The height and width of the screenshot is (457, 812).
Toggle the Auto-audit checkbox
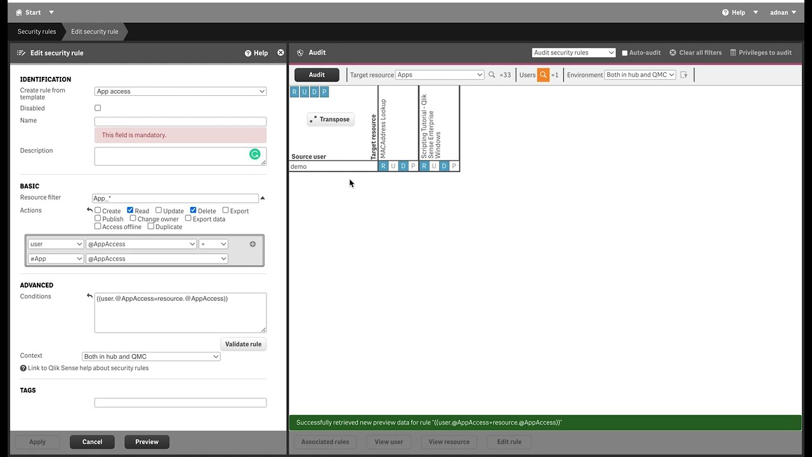[625, 53]
